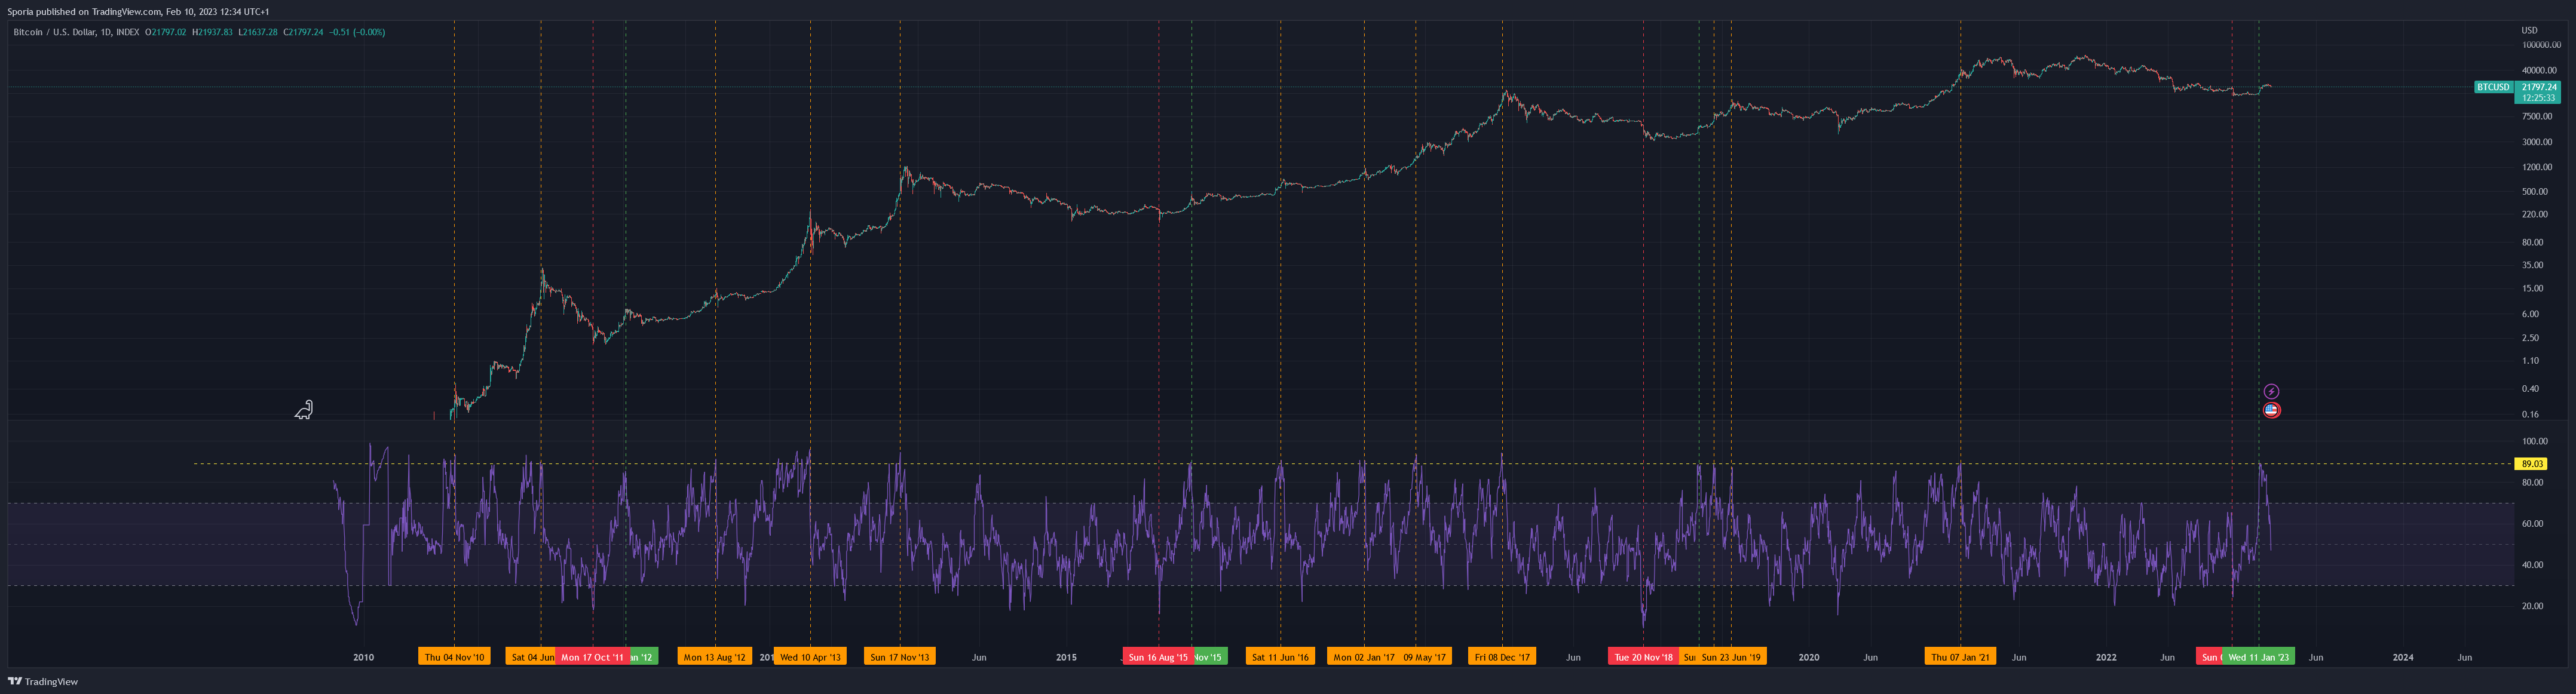Click the 7500.00 price axis label
The height and width of the screenshot is (694, 2576).
[x=2537, y=116]
